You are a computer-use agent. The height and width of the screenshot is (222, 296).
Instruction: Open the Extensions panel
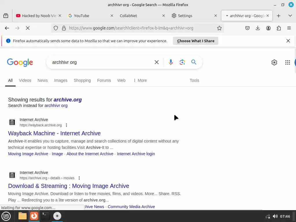[x=279, y=28]
